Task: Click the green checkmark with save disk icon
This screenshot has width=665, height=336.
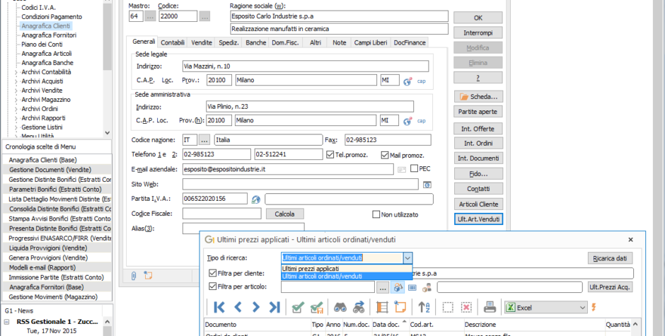Action: coord(317,307)
